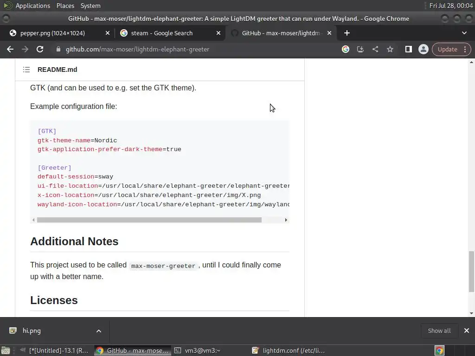Close the GitHub tab

329,33
